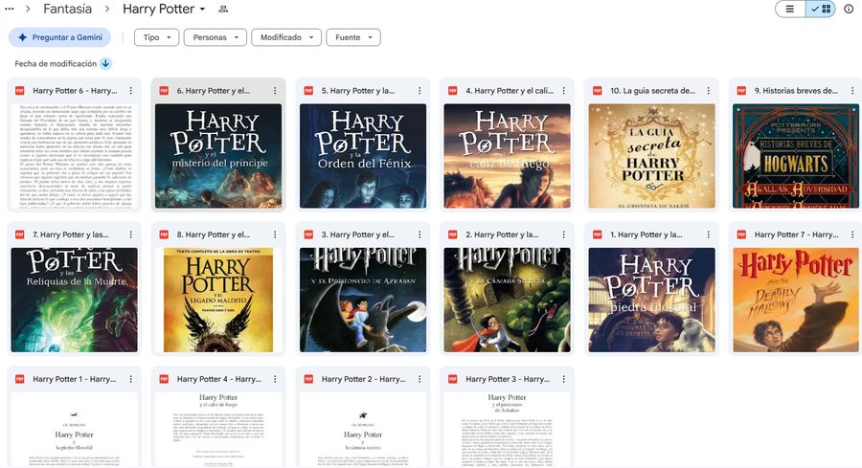
Task: Open more options for Harry Potter 1 file
Action: click(x=131, y=379)
